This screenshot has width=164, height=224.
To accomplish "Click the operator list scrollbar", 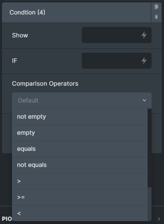I will tap(150, 148).
